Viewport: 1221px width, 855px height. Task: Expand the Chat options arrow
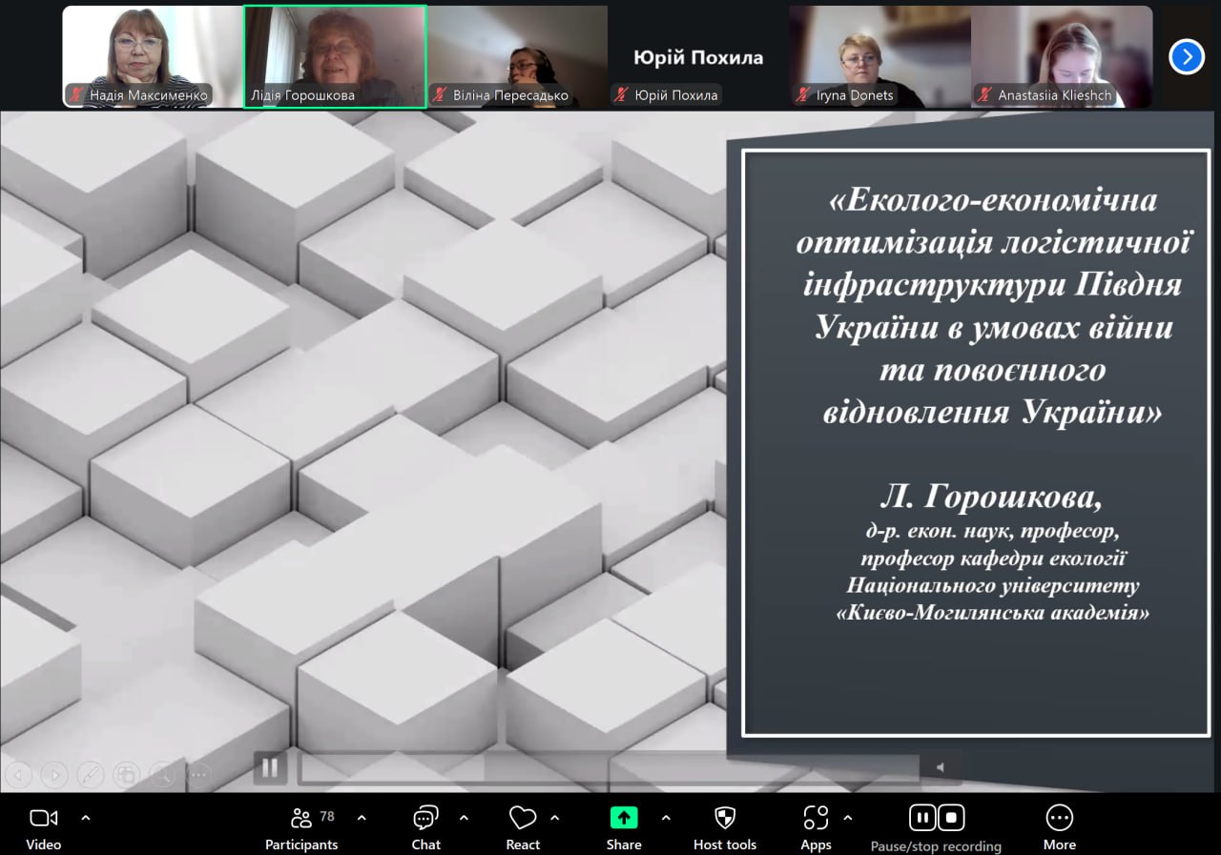pyautogui.click(x=464, y=818)
